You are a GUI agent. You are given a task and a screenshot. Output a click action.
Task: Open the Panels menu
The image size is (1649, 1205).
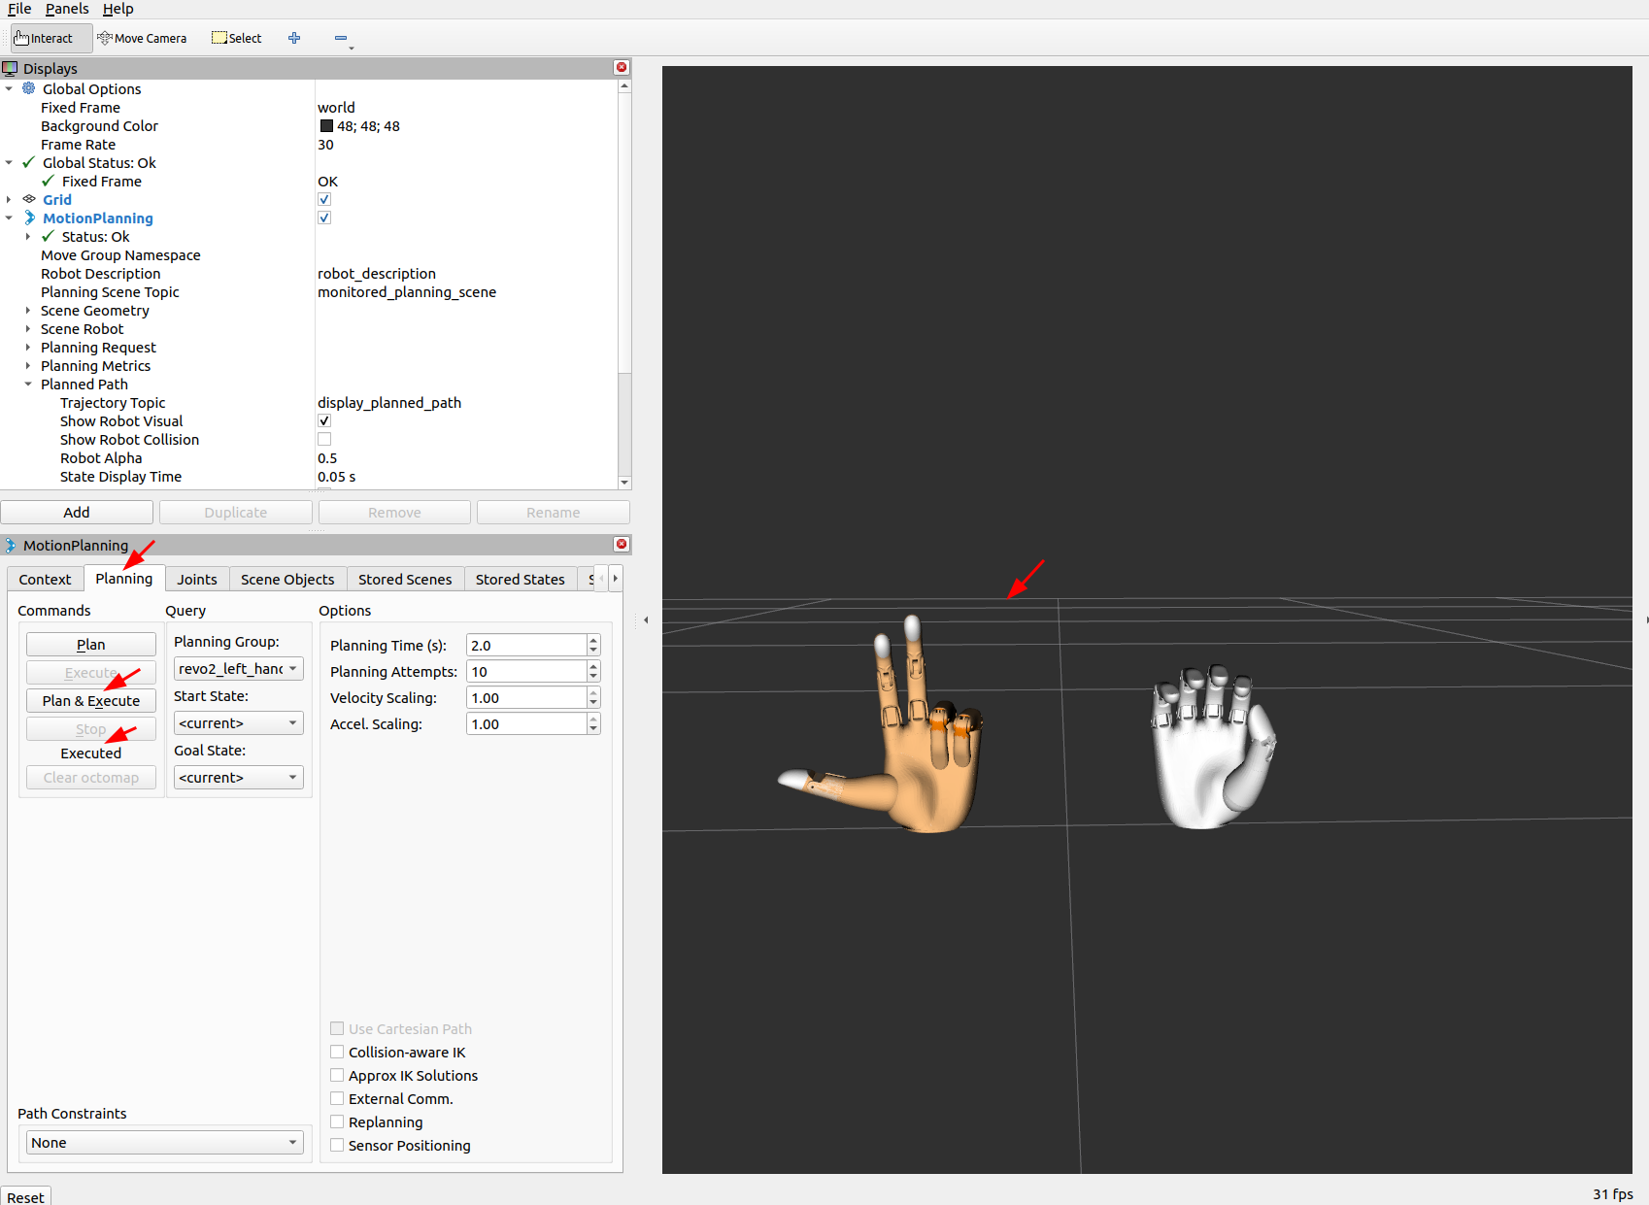pyautogui.click(x=66, y=9)
